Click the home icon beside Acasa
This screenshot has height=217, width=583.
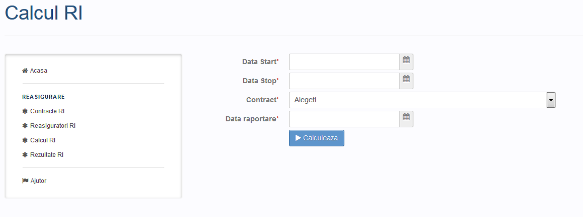[25, 71]
